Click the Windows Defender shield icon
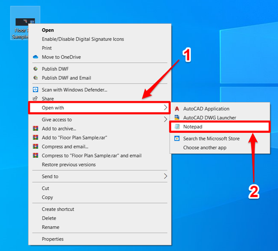Screen dimensions: 278x251 tap(36, 90)
